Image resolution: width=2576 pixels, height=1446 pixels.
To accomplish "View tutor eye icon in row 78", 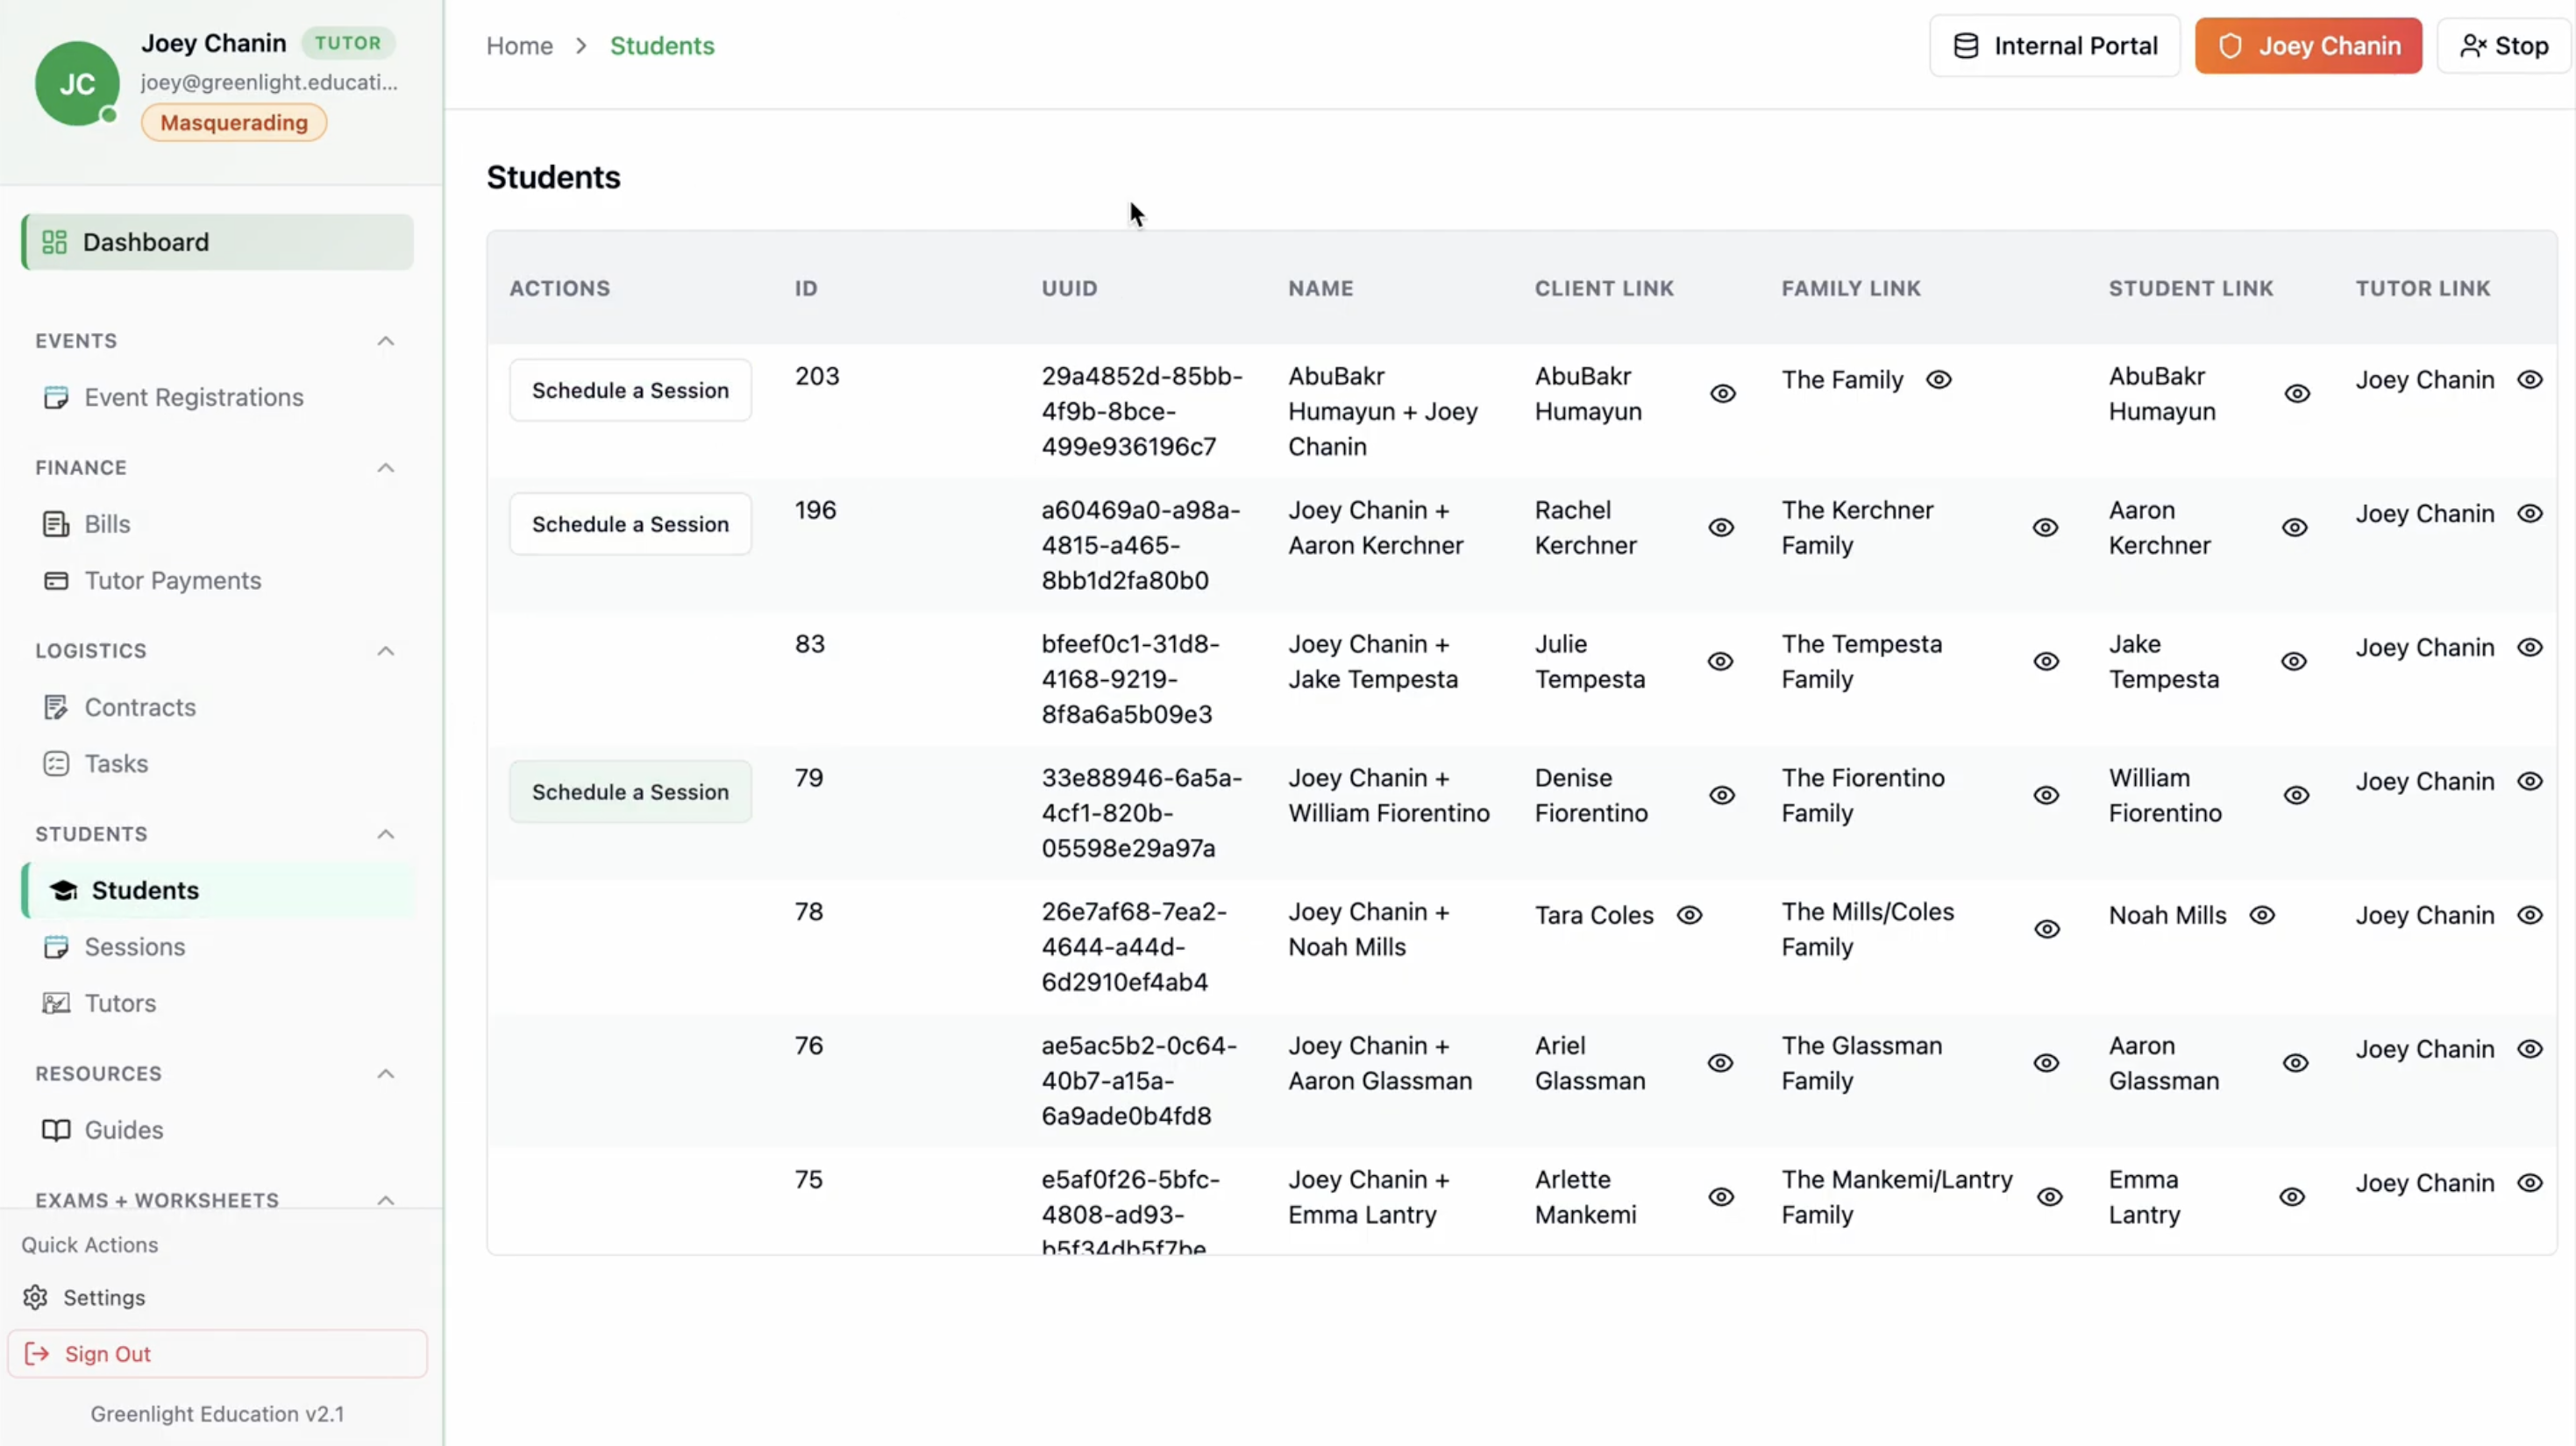I will pyautogui.click(x=2529, y=916).
